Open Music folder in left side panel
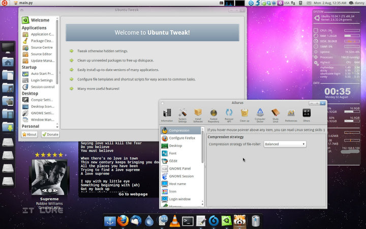 click(8, 88)
